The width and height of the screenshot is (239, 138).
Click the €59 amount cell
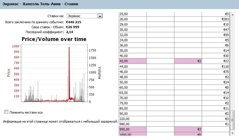coord(215,35)
